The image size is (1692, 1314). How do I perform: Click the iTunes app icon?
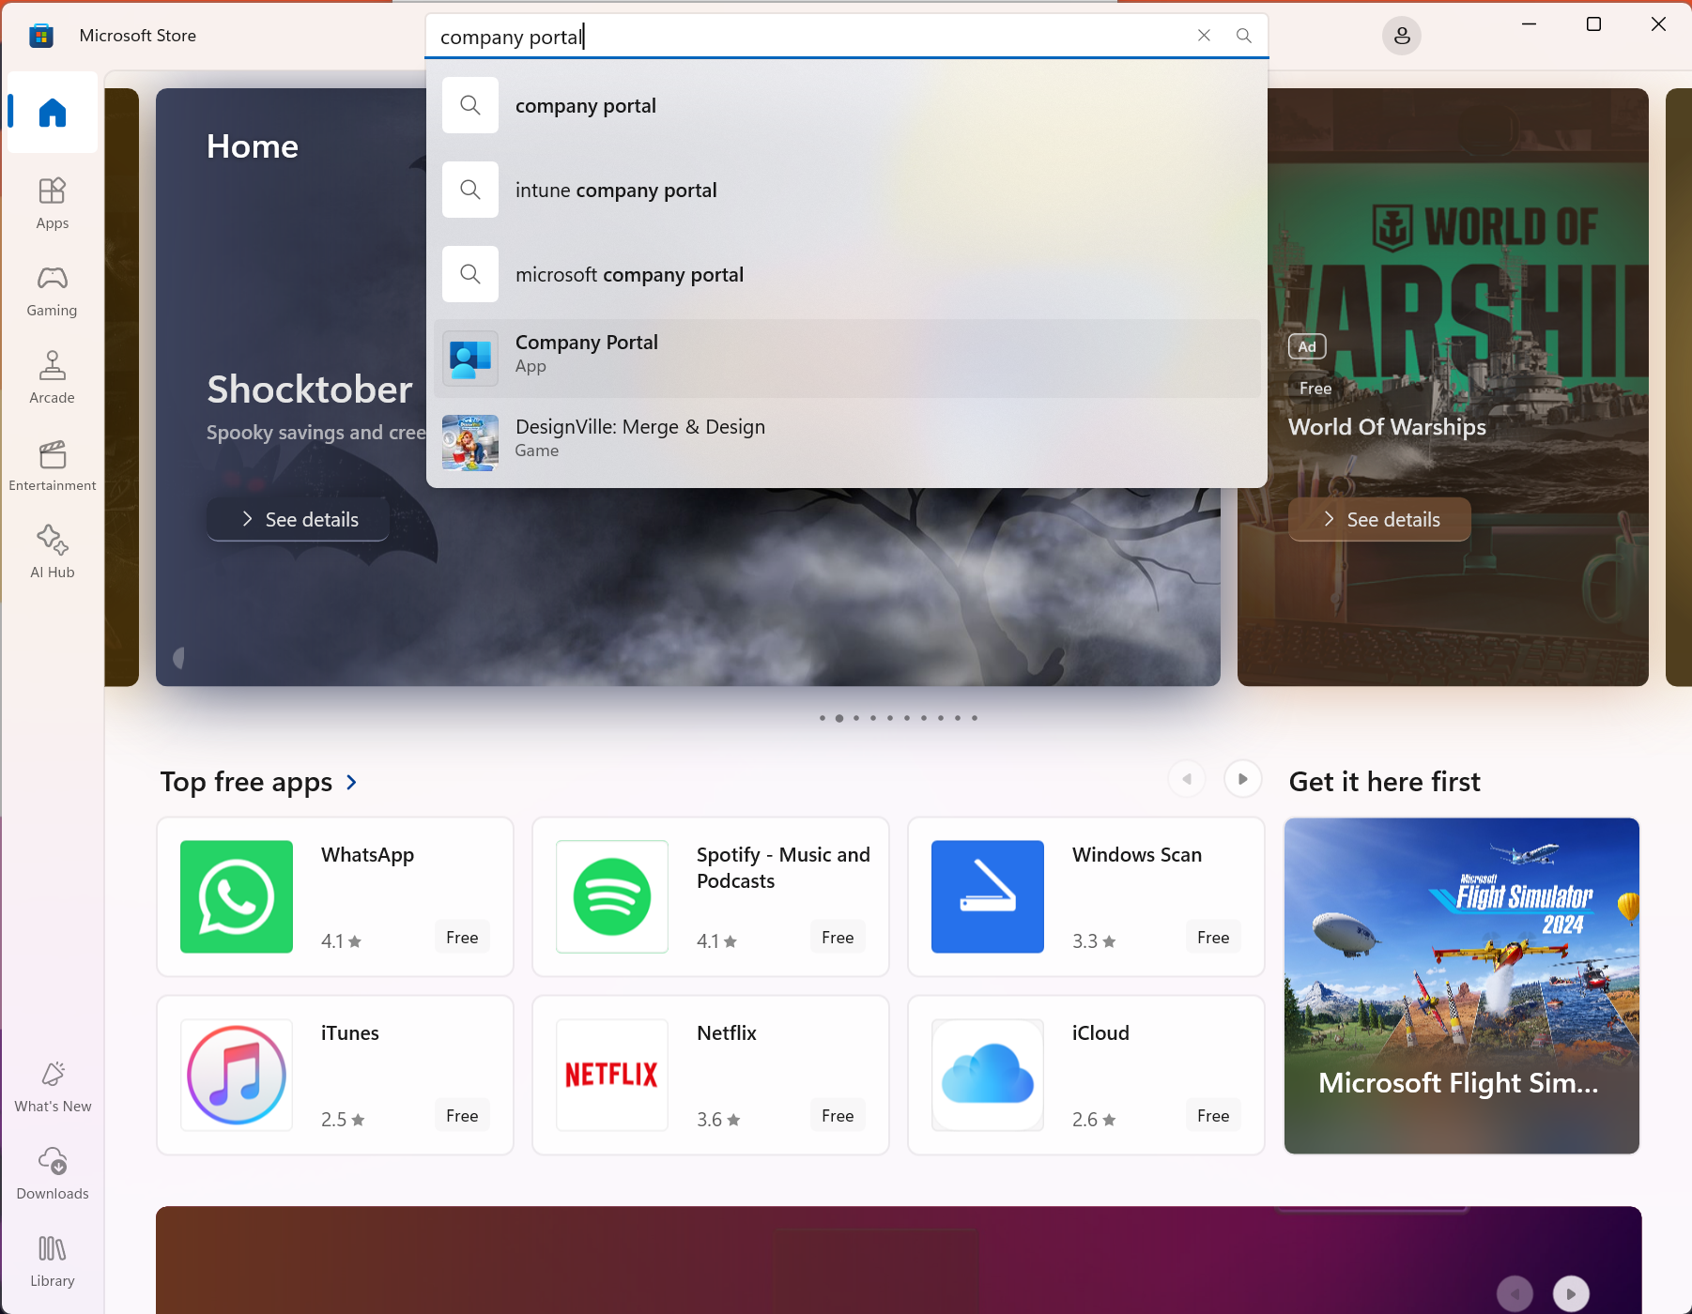pos(237,1075)
